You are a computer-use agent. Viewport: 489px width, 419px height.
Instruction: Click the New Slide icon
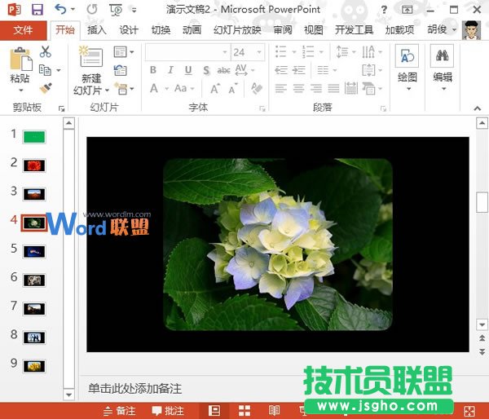pyautogui.click(x=90, y=57)
